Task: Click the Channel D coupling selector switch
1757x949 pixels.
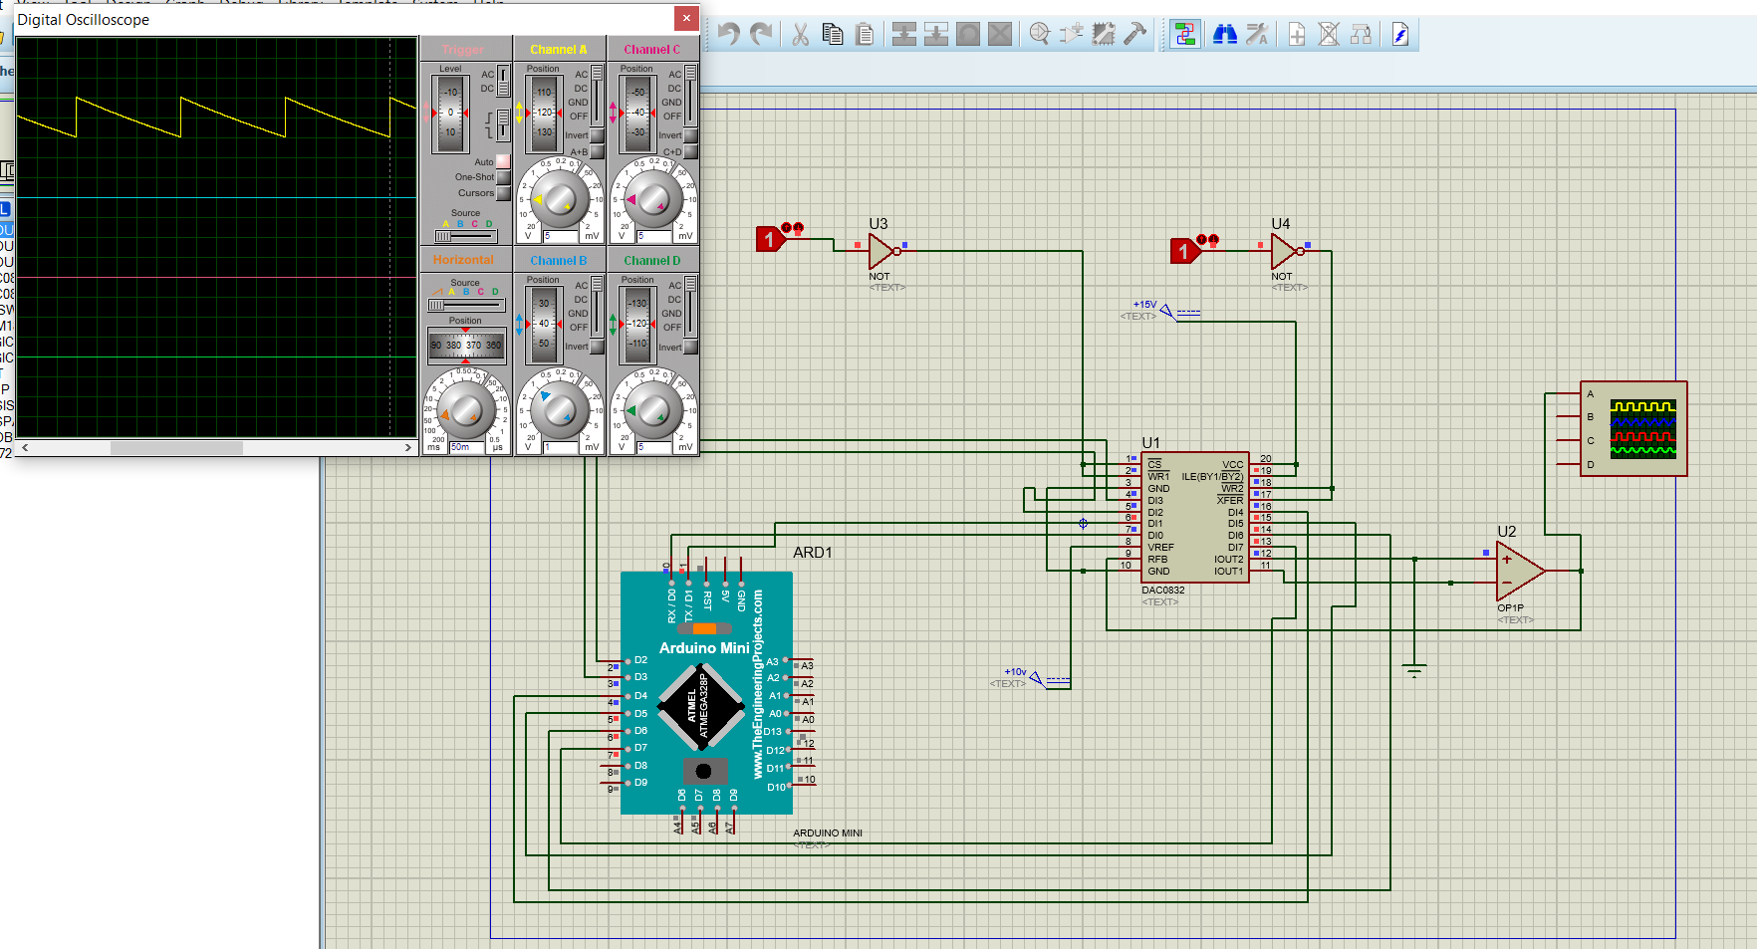Action: tap(690, 306)
